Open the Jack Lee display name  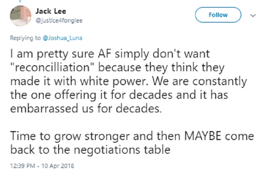[51, 11]
